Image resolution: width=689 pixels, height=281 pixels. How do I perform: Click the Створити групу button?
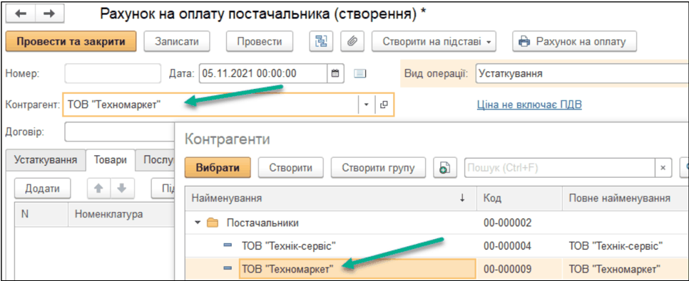(378, 168)
